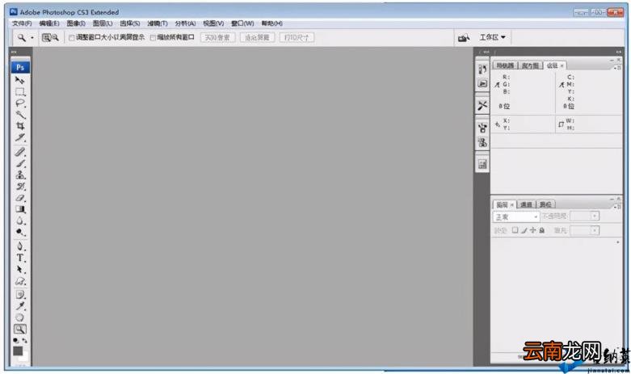Viewport: 631px width, 374px height.
Task: Toggle lock all padlock icon
Action: point(541,230)
